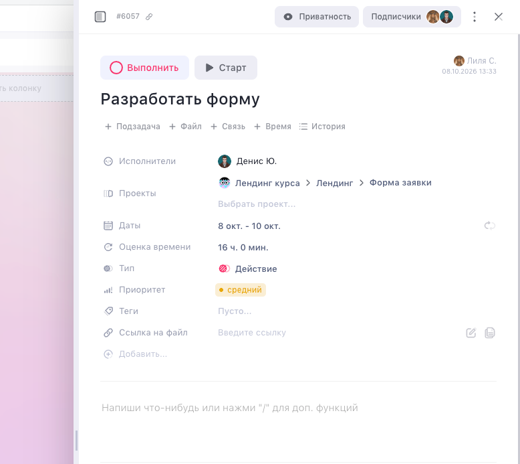
Task: Click the Оценка времени clock icon
Action: coord(108,247)
